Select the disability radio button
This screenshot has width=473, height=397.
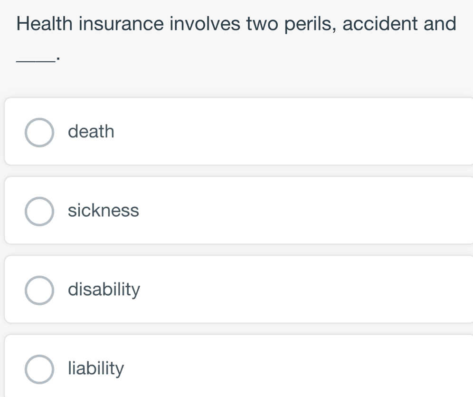[x=40, y=289]
